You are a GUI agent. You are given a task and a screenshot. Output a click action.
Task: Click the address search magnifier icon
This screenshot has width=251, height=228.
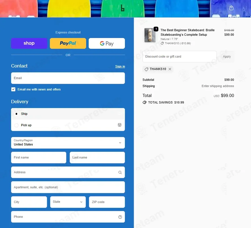[x=120, y=172]
